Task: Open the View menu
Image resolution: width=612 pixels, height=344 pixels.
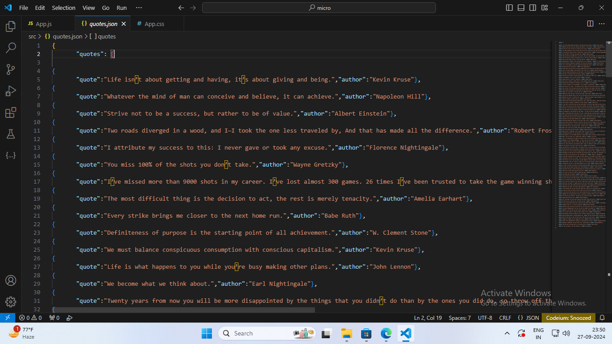Action: coord(89,8)
